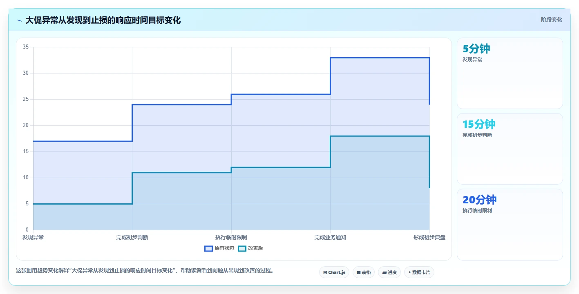Click the 15分钟 value text
This screenshot has height=294, width=579.
[x=479, y=124]
